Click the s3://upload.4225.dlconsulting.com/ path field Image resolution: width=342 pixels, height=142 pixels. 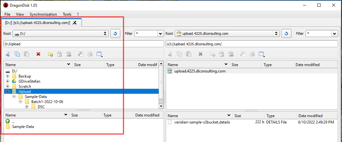coord(252,44)
